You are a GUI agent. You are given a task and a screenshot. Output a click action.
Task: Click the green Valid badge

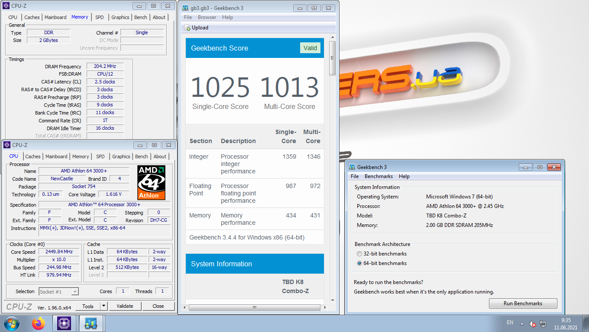310,48
